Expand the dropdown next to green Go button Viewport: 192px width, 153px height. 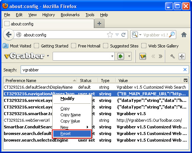129,56
